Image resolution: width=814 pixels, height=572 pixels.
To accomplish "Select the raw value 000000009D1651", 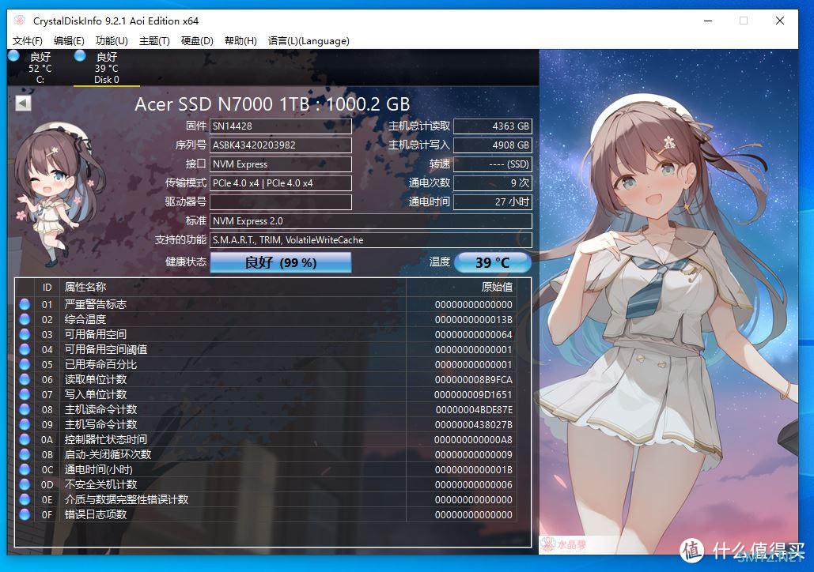I will [x=473, y=395].
